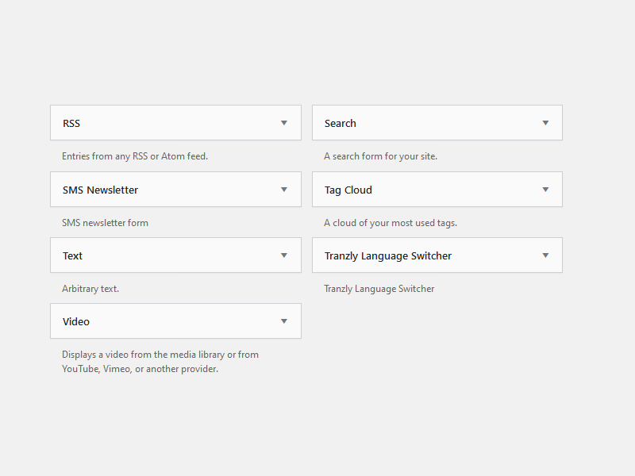Select the Text widget title
The height and width of the screenshot is (476, 635).
coord(72,255)
